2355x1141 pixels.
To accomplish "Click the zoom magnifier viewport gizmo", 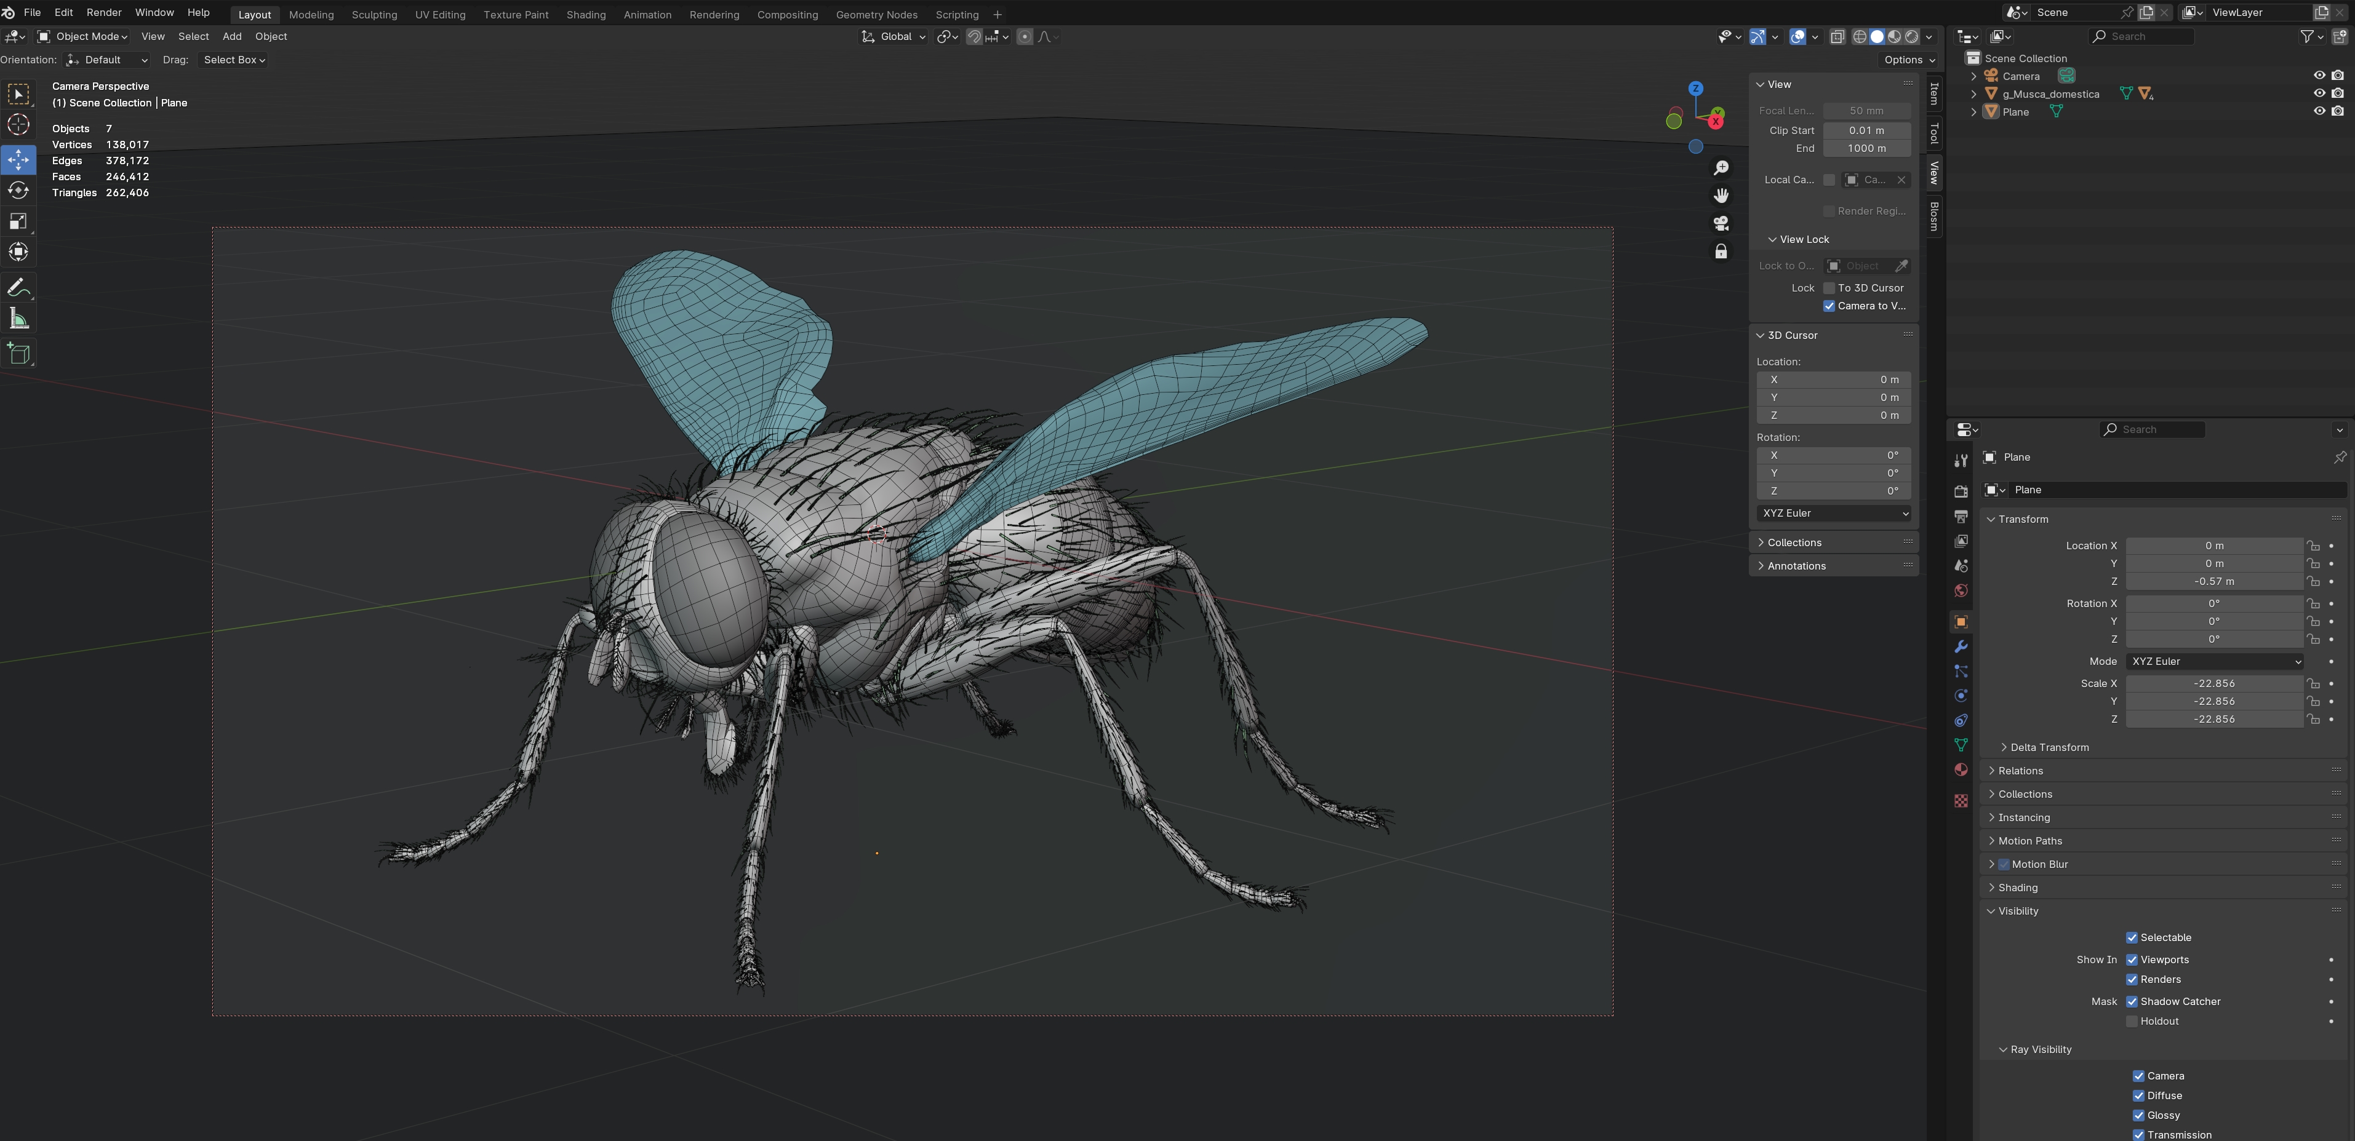I will tap(1721, 168).
